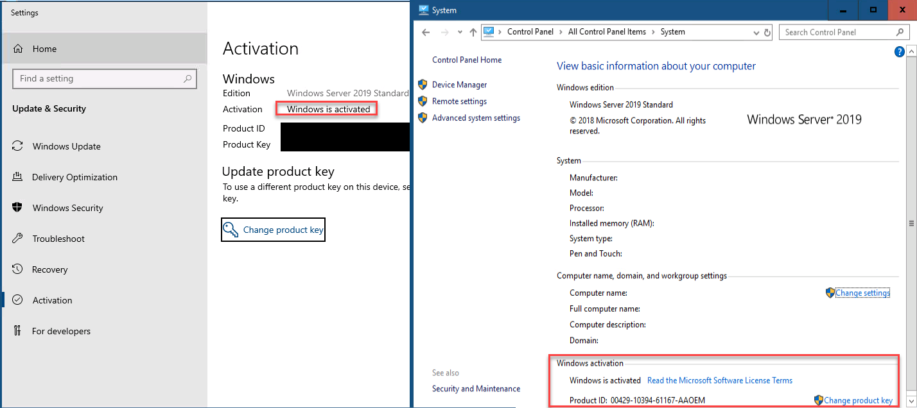Viewport: 917px width, 408px height.
Task: Minimize the System window
Action: tap(842, 10)
